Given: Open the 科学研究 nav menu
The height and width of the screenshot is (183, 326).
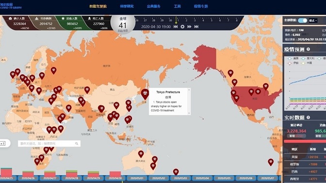Looking at the screenshot, I should 127,6.
